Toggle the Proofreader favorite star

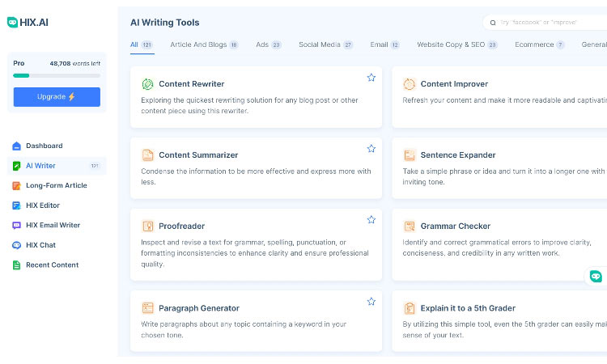pos(371,220)
